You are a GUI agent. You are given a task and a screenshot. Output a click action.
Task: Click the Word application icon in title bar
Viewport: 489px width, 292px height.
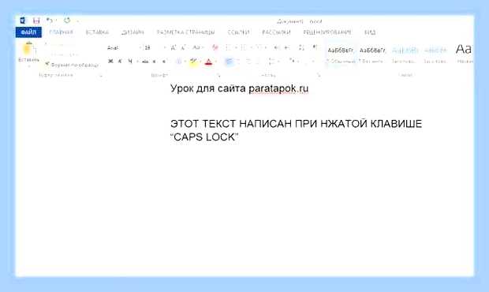pos(22,21)
